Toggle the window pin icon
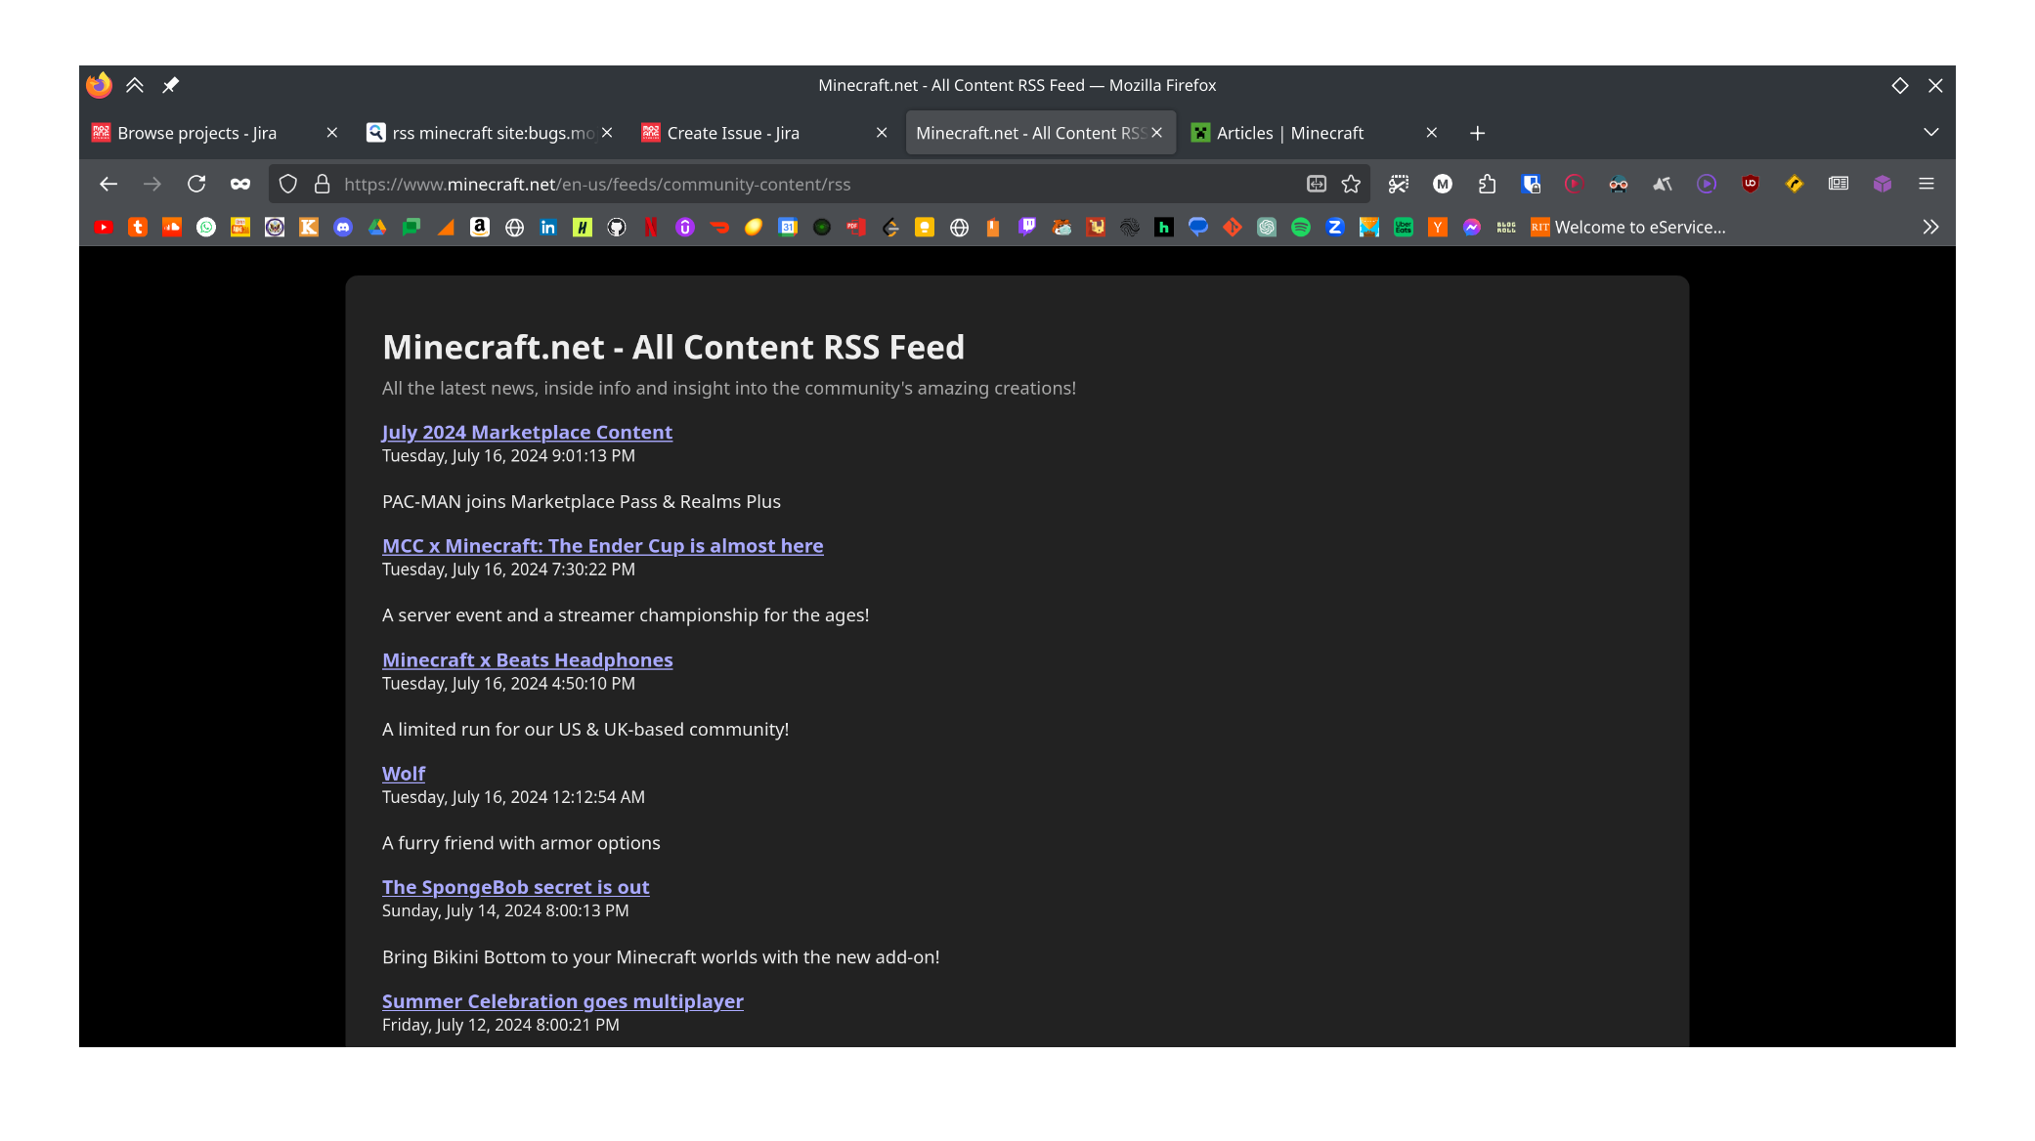Image resolution: width=2035 pixels, height=1141 pixels. (170, 85)
